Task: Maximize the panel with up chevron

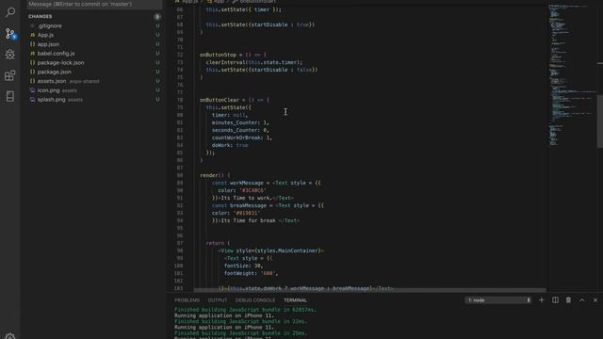Action: pyautogui.click(x=582, y=299)
